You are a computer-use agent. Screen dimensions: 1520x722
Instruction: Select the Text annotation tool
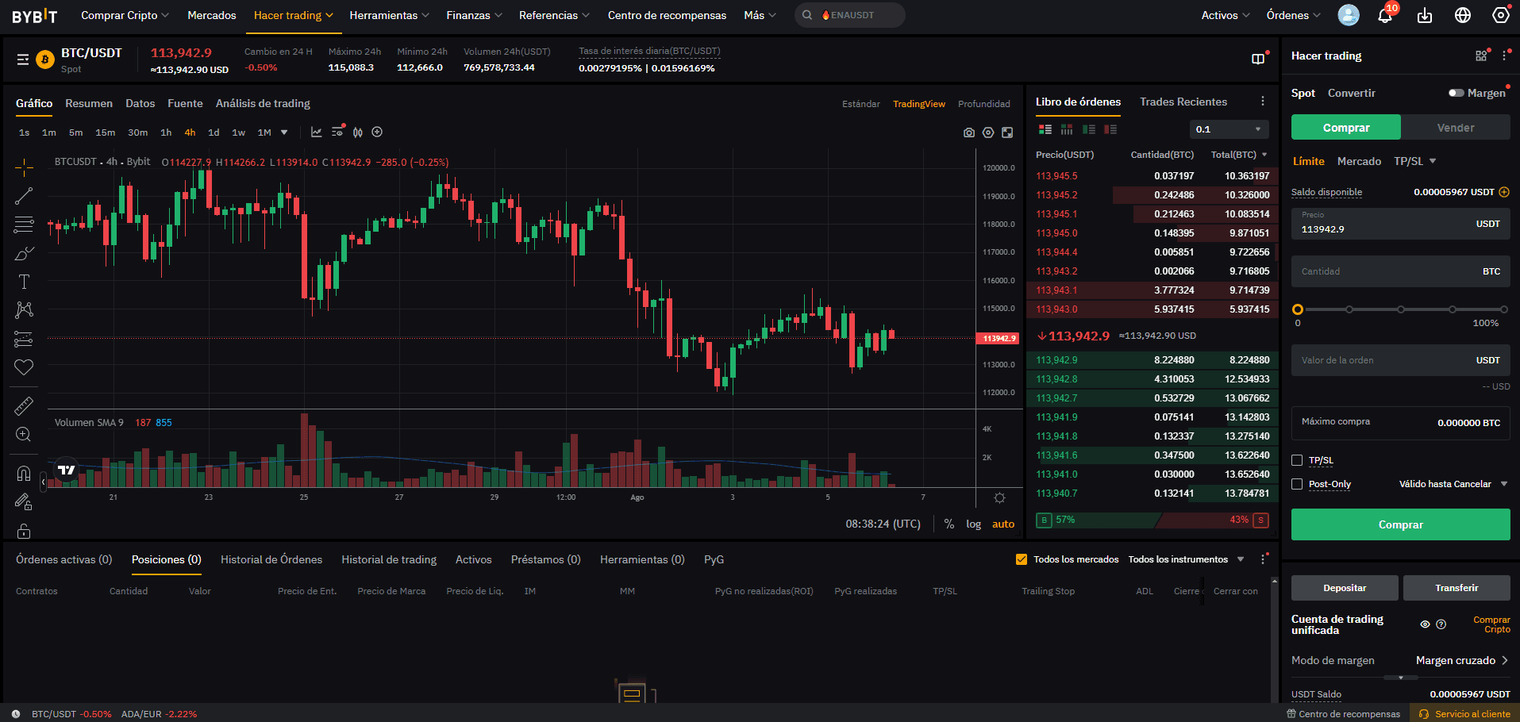pyautogui.click(x=24, y=282)
